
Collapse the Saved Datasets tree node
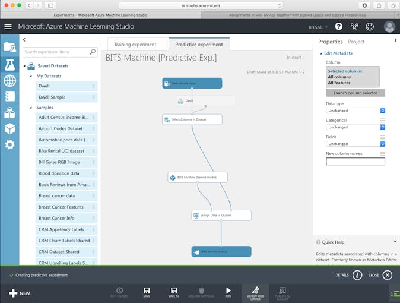click(24, 66)
